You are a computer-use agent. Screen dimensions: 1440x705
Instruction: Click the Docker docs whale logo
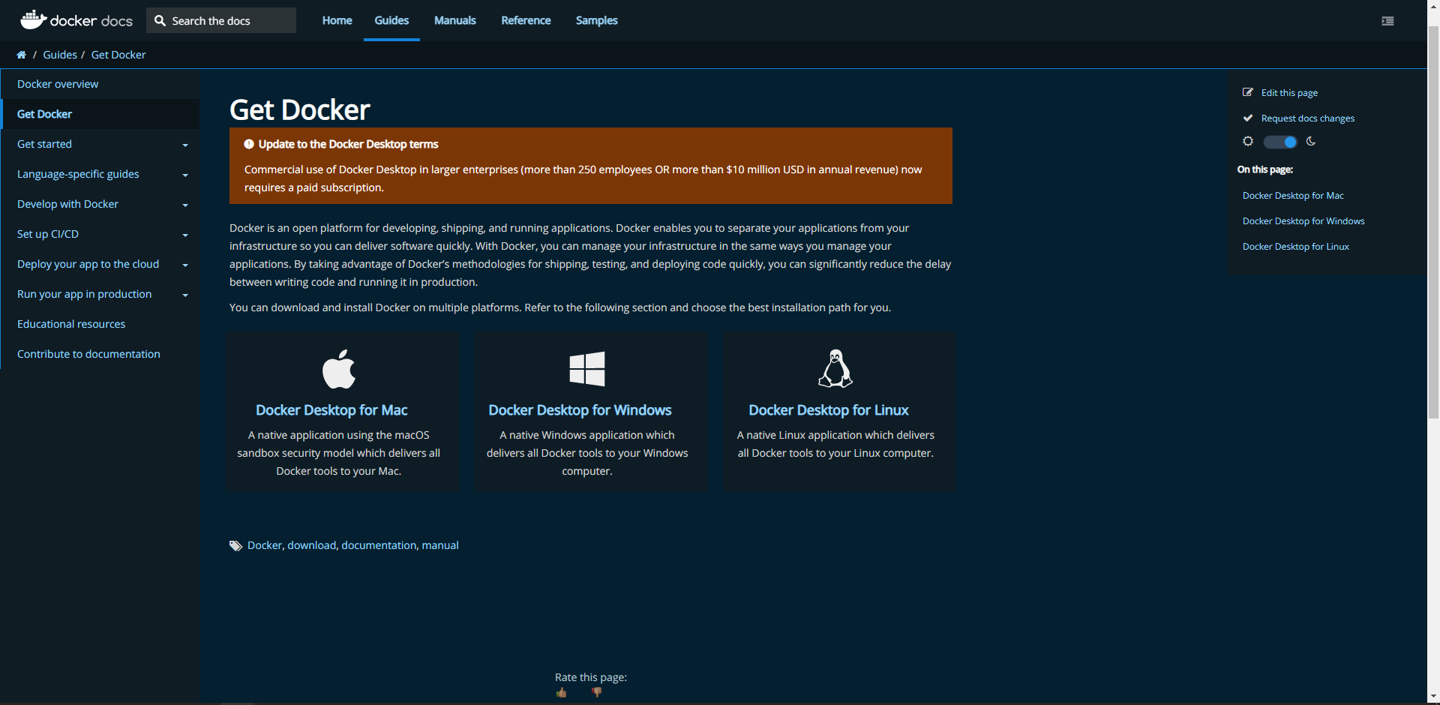click(76, 20)
